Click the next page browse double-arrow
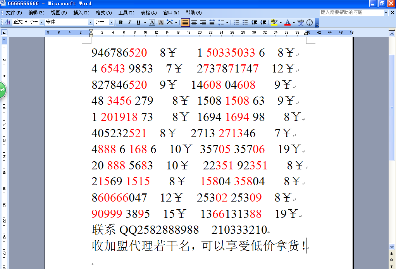Viewport: 396px width, 269px height. pos(391,266)
